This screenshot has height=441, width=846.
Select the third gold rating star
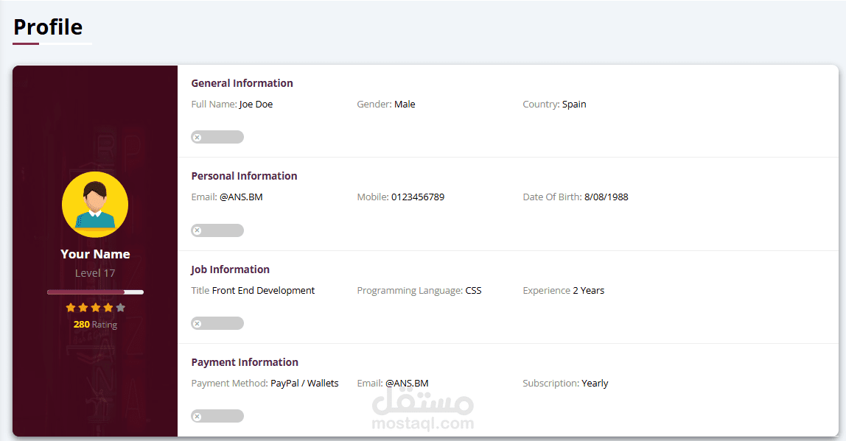(96, 308)
